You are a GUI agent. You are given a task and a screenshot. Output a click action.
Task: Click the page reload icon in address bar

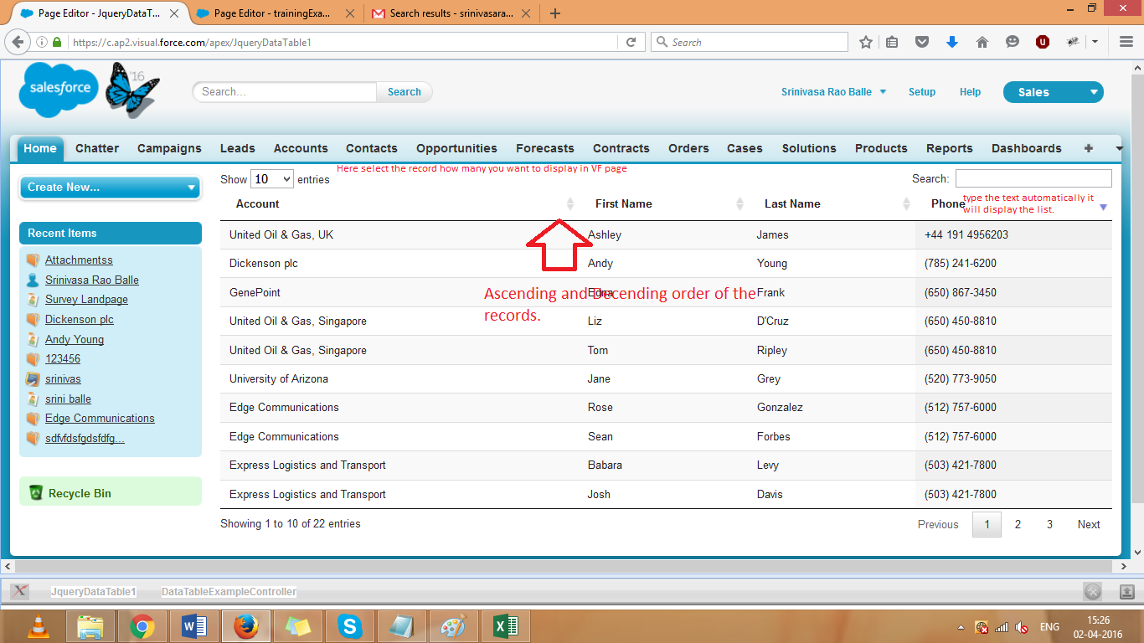631,41
